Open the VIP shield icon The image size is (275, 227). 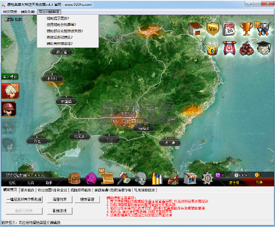pyautogui.click(x=212, y=29)
